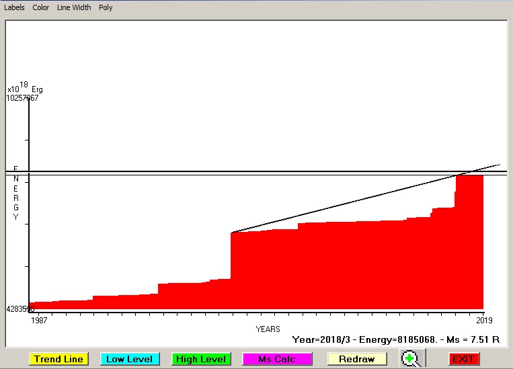
Task: Click the Redraw button
Action: pos(356,359)
